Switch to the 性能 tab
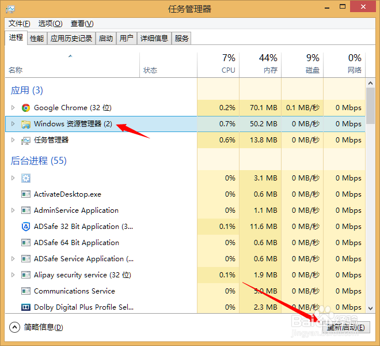 37,39
